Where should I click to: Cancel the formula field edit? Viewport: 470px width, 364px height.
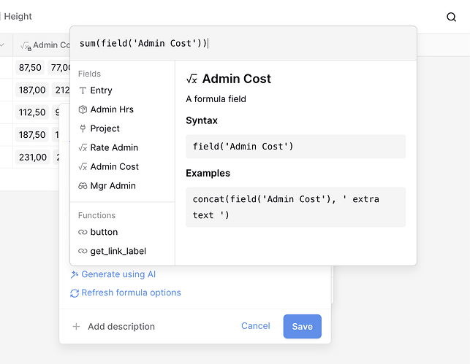click(x=256, y=326)
